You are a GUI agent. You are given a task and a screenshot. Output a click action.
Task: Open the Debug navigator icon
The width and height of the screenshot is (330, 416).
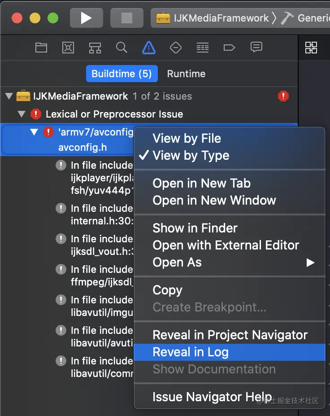coord(203,48)
